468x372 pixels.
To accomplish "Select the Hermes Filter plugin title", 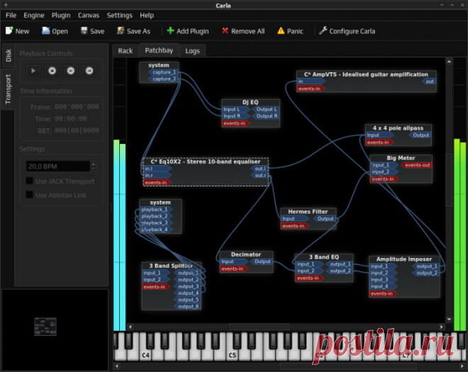I will pos(308,211).
